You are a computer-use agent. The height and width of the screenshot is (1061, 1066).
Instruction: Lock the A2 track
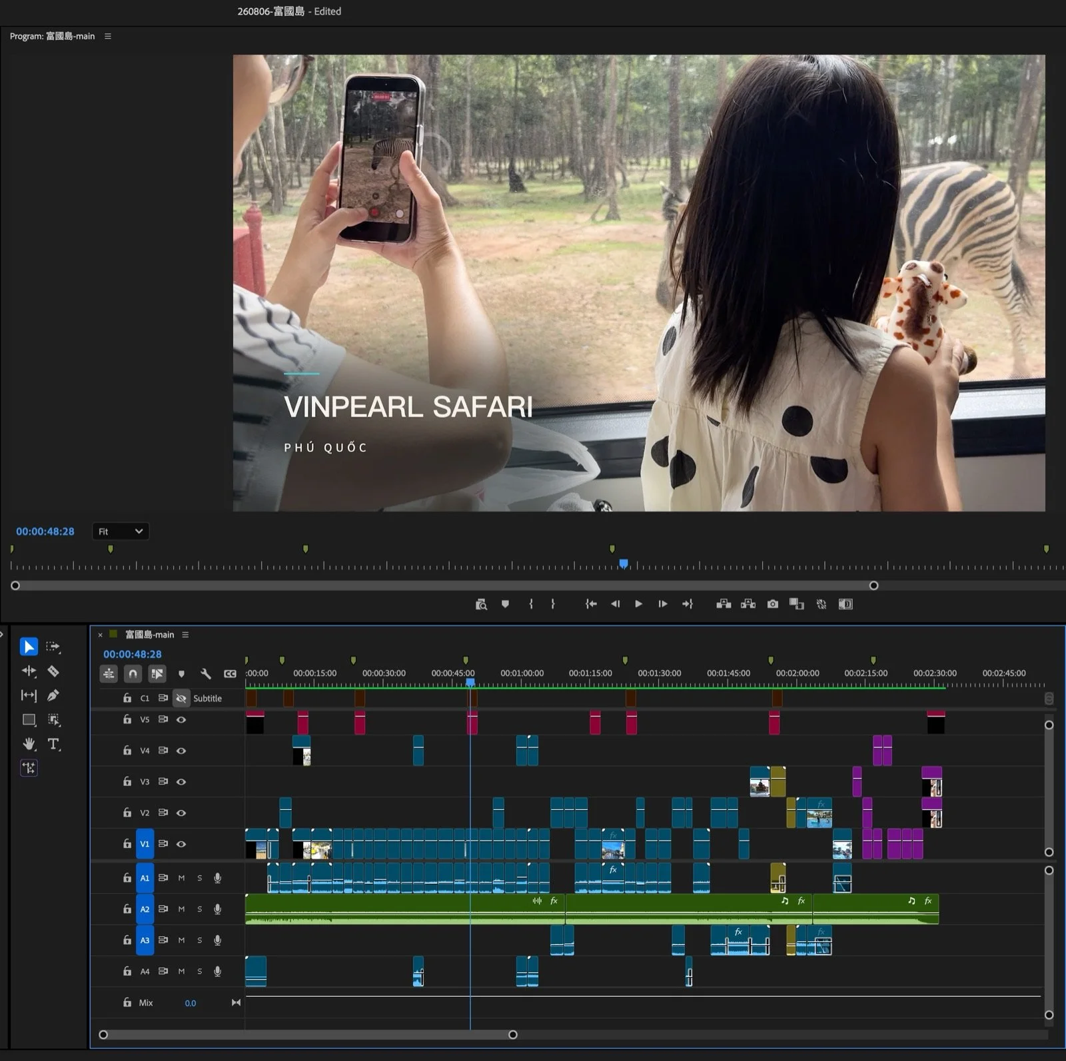point(127,909)
